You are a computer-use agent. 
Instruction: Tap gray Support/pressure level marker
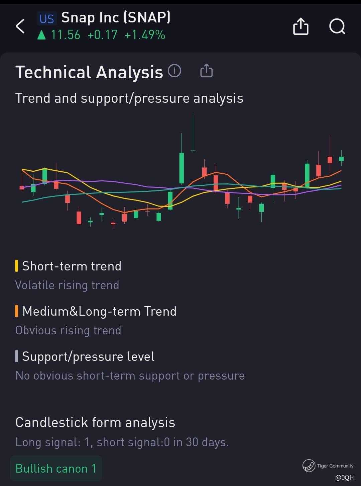(x=16, y=356)
